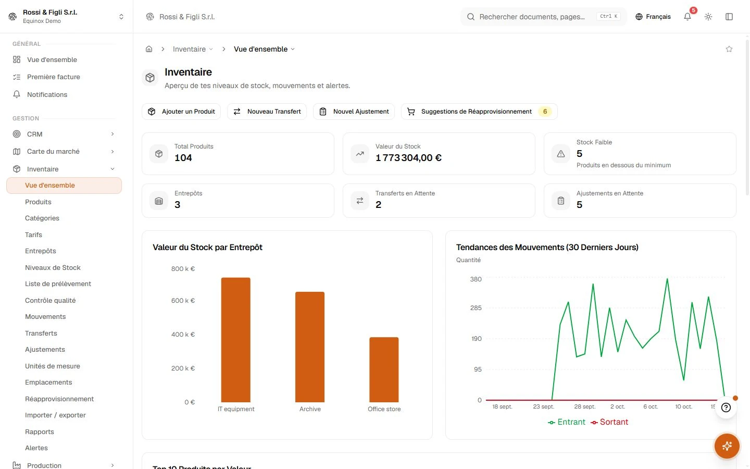Click the Entrepôts warehouse icon
750x469 pixels.
[x=159, y=201]
